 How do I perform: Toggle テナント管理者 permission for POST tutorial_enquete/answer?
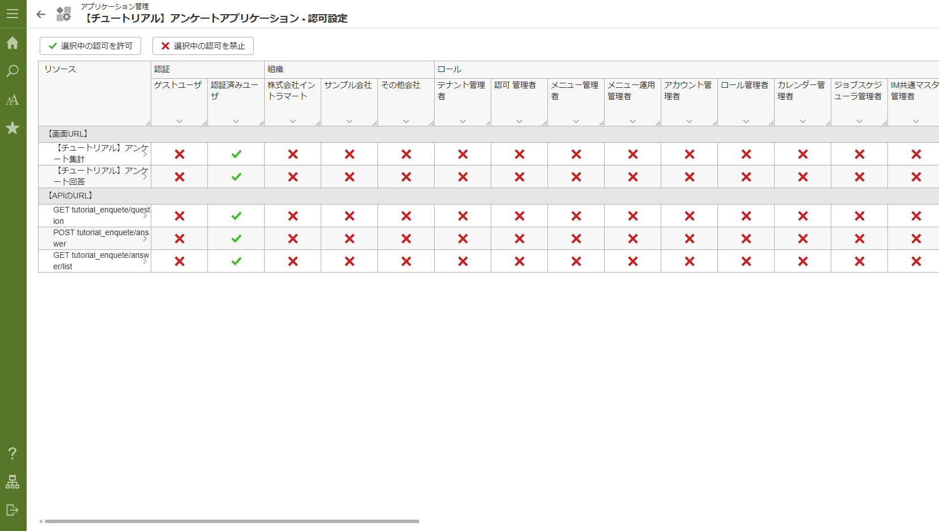[463, 239]
